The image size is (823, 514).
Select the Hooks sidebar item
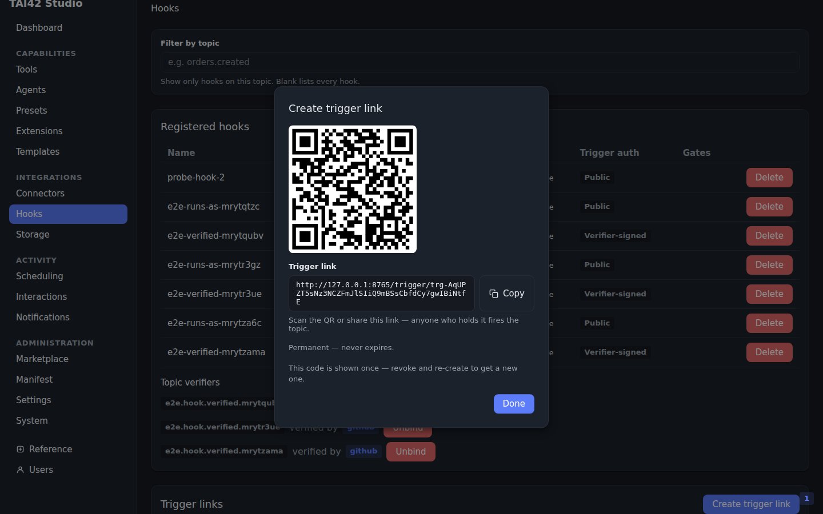click(68, 214)
